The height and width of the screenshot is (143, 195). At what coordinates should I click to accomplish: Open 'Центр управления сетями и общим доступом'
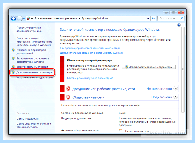tap(34, 125)
